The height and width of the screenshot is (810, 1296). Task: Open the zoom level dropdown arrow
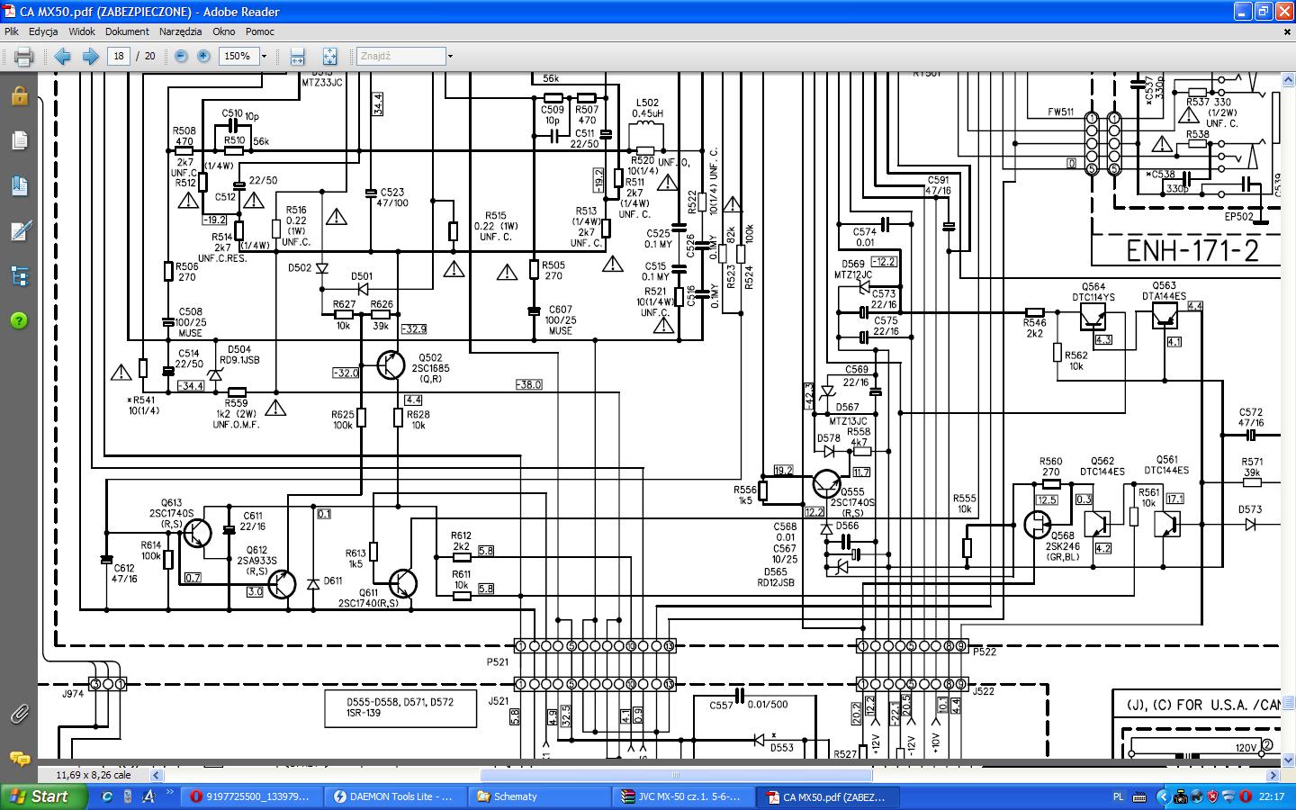264,56
